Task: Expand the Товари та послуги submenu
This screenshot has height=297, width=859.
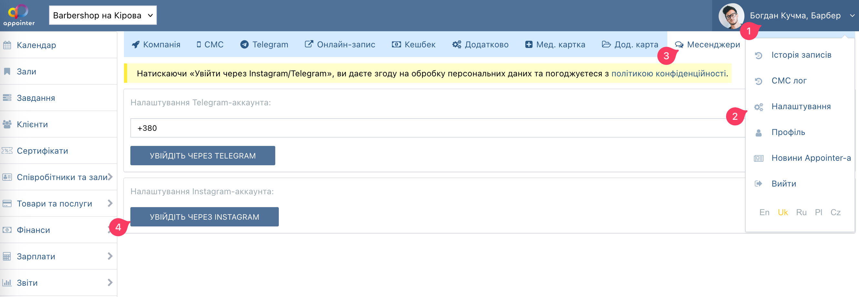Action: point(110,204)
